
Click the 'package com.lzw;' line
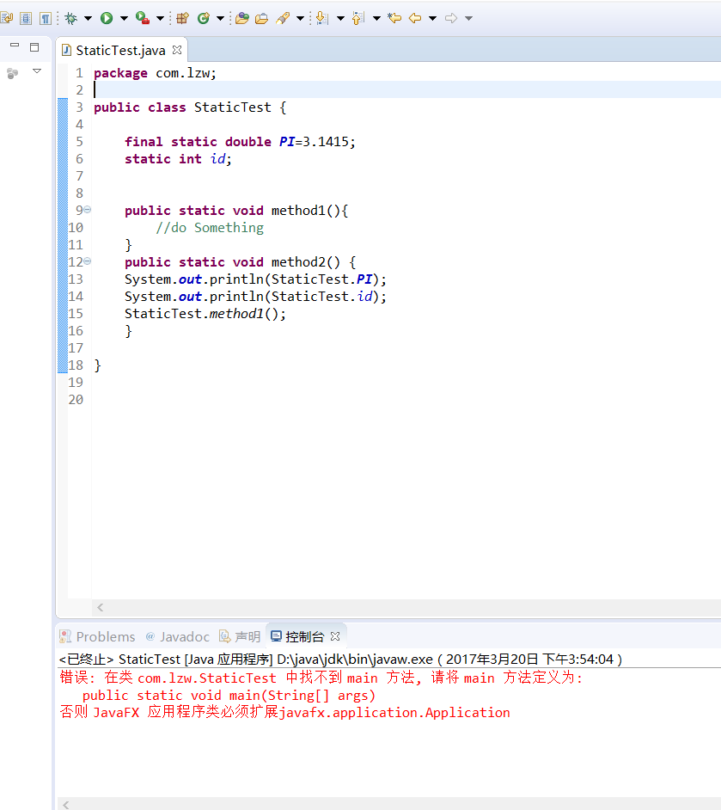[155, 73]
